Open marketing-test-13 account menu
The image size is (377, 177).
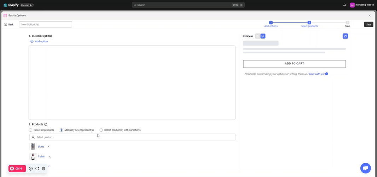(x=362, y=5)
